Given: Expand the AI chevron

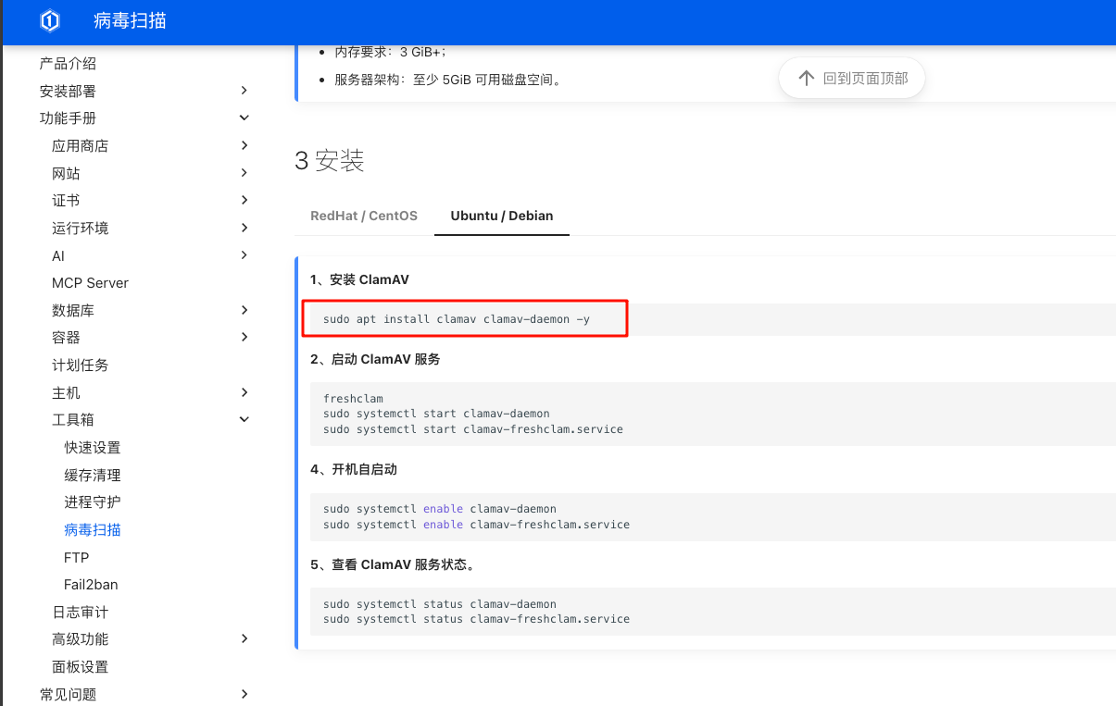Looking at the screenshot, I should click(244, 254).
